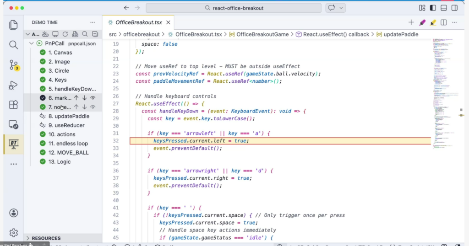The width and height of the screenshot is (469, 246).
Task: Navigate back with the left arrow button
Action: (126, 8)
